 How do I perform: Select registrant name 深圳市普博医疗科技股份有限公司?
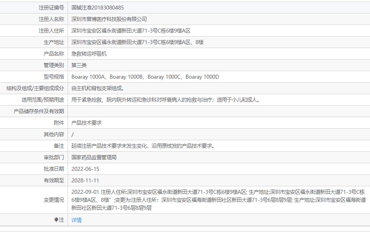coord(109,19)
